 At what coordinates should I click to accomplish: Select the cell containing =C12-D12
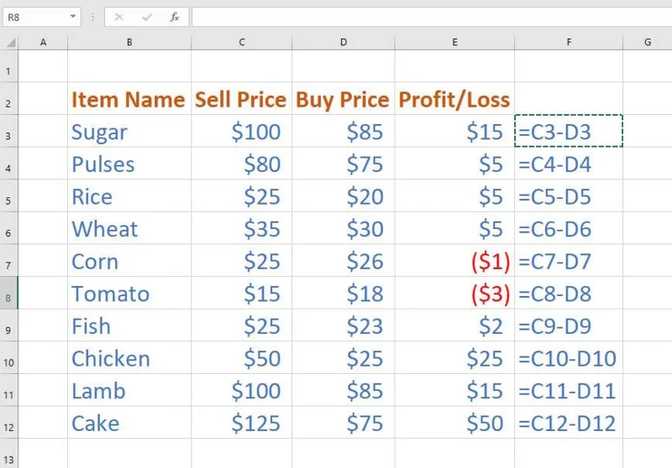[568, 424]
